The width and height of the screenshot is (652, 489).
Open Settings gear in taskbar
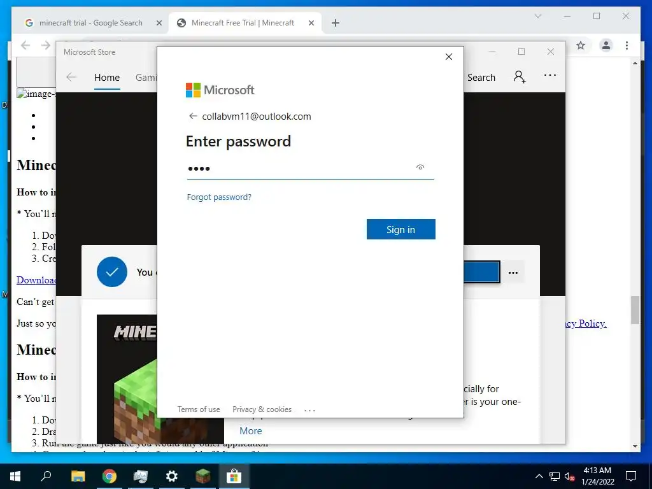click(x=172, y=476)
